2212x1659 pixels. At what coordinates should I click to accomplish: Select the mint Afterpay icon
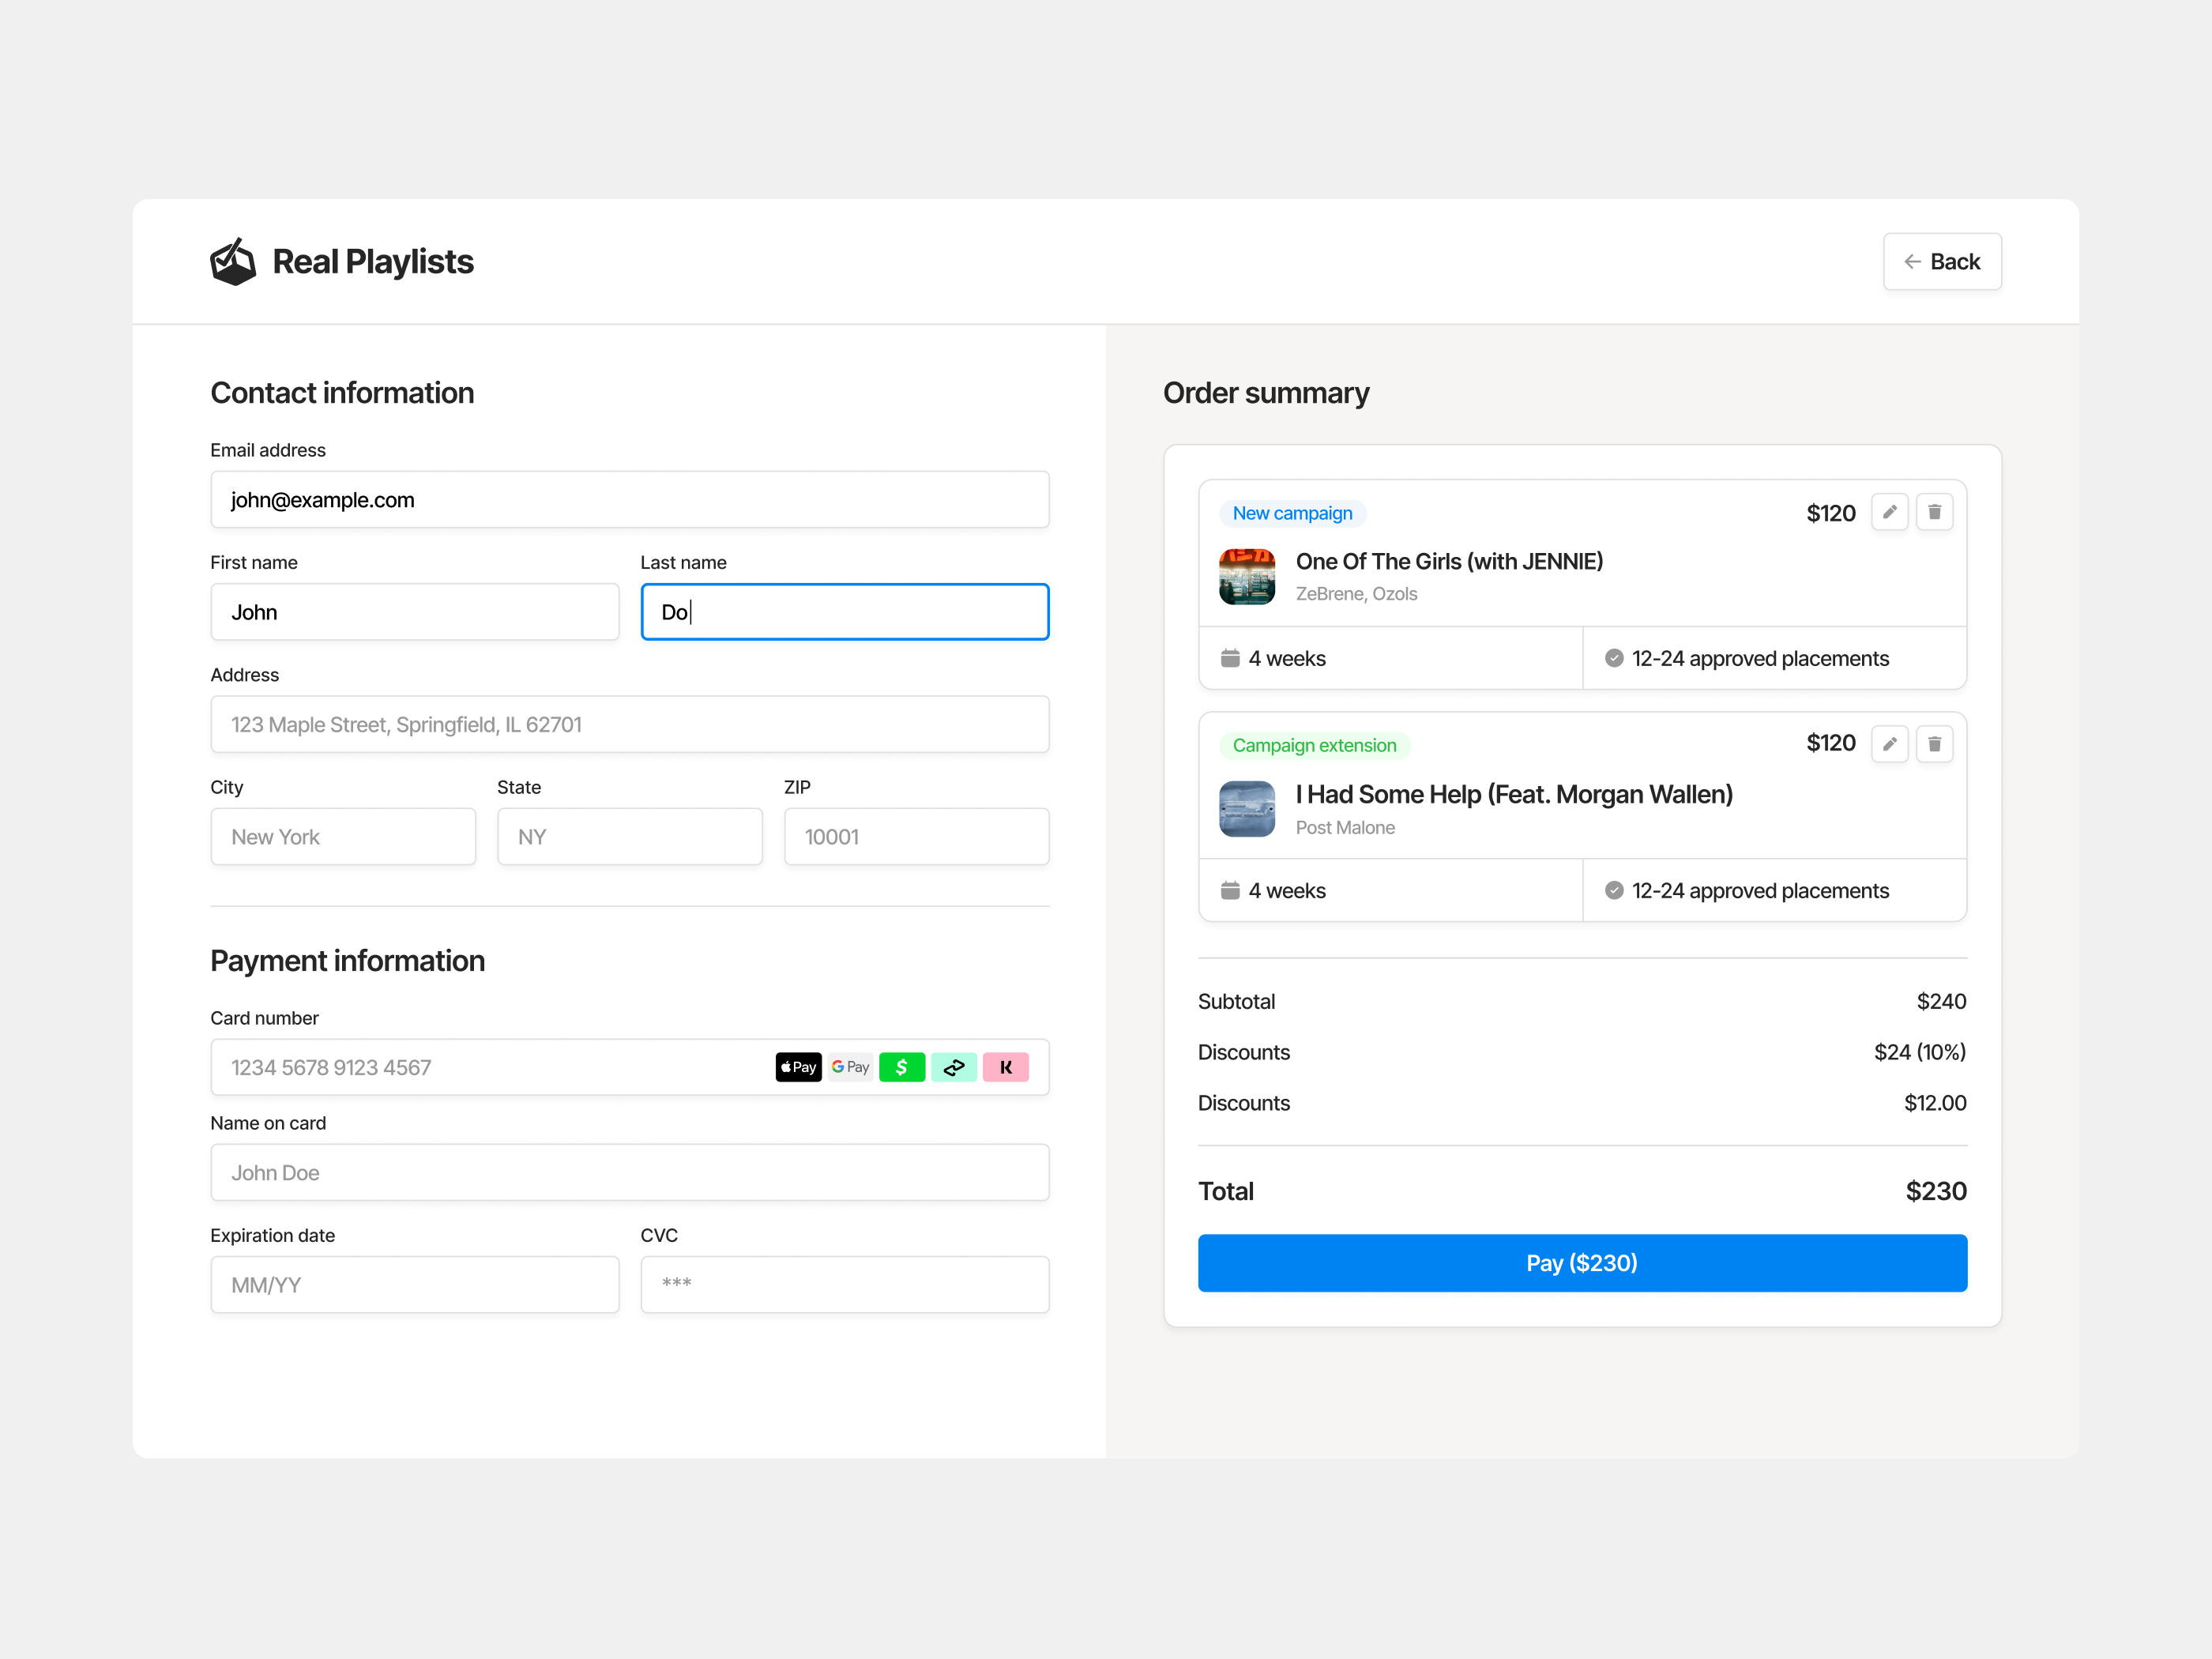(953, 1067)
